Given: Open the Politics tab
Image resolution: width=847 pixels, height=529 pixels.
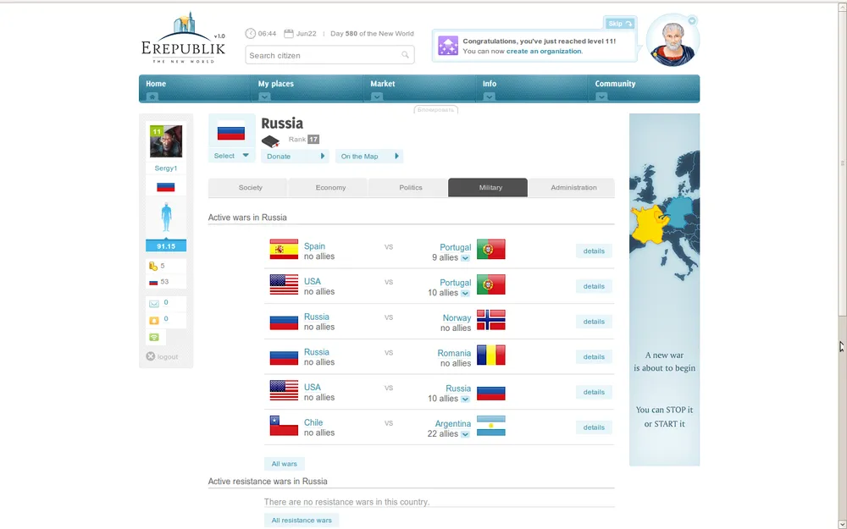Looking at the screenshot, I should point(410,188).
